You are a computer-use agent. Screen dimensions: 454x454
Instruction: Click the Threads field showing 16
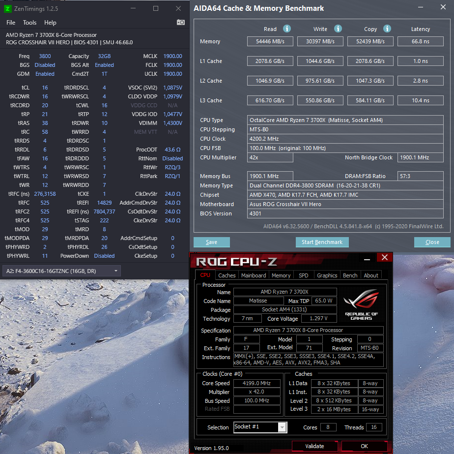(374, 427)
